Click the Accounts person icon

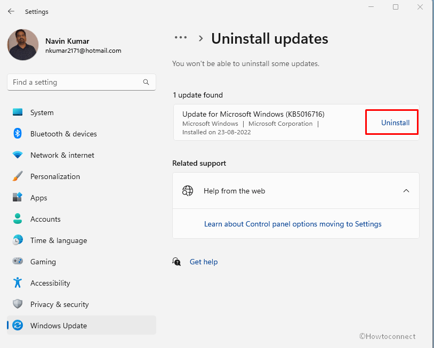click(18, 219)
